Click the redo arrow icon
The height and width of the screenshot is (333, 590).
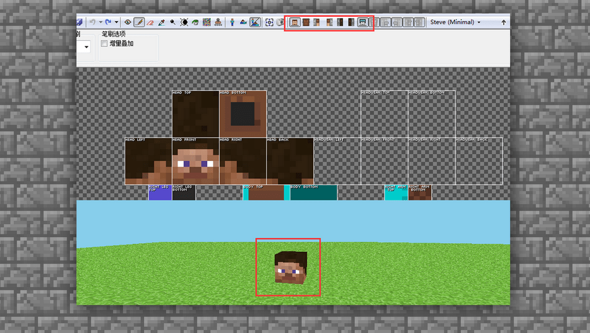(109, 22)
